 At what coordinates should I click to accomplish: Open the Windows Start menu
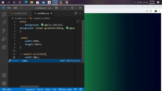(x=3, y=2)
